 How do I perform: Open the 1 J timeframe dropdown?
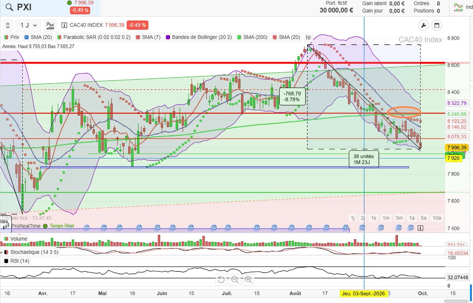coord(28,26)
